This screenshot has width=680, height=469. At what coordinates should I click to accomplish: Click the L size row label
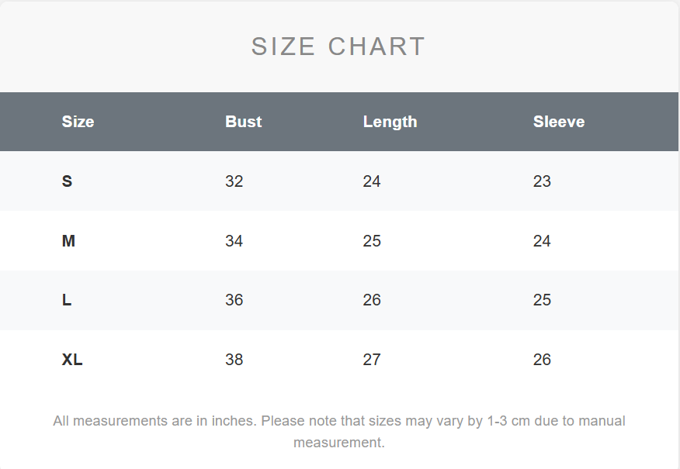[67, 300]
